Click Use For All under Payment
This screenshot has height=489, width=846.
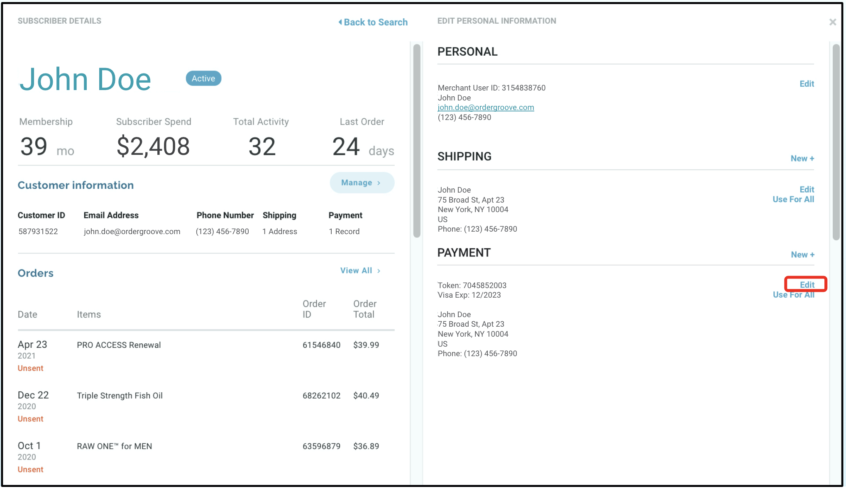tap(793, 295)
